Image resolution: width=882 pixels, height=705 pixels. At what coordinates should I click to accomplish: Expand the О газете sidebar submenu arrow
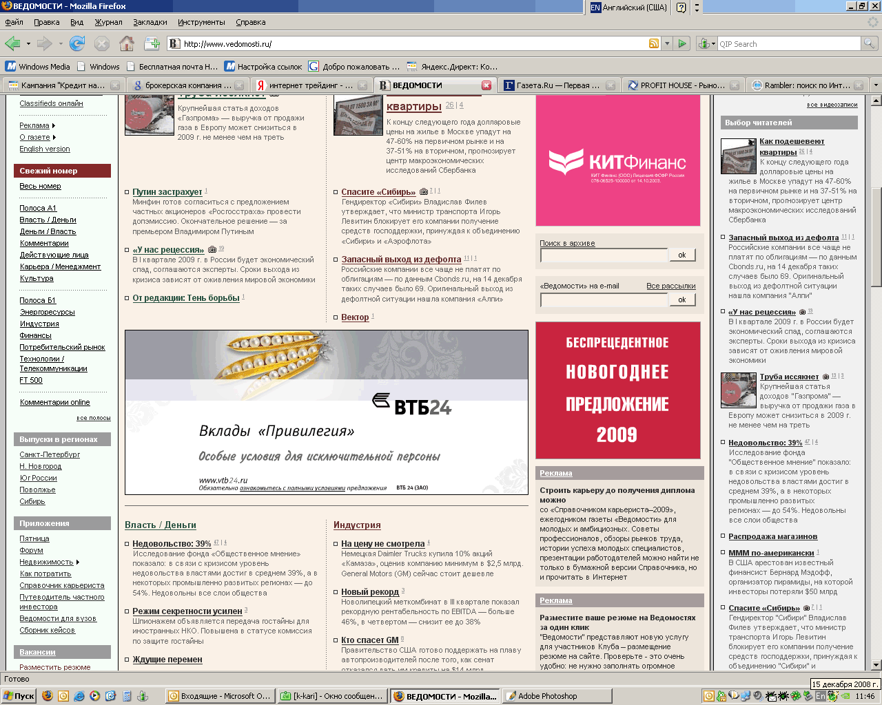pos(54,138)
